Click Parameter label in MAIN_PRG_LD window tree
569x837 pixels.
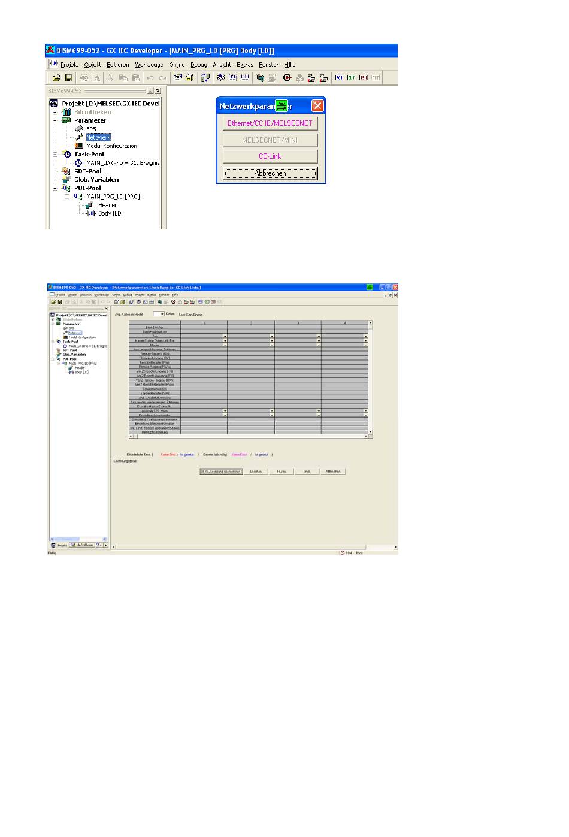click(x=90, y=120)
